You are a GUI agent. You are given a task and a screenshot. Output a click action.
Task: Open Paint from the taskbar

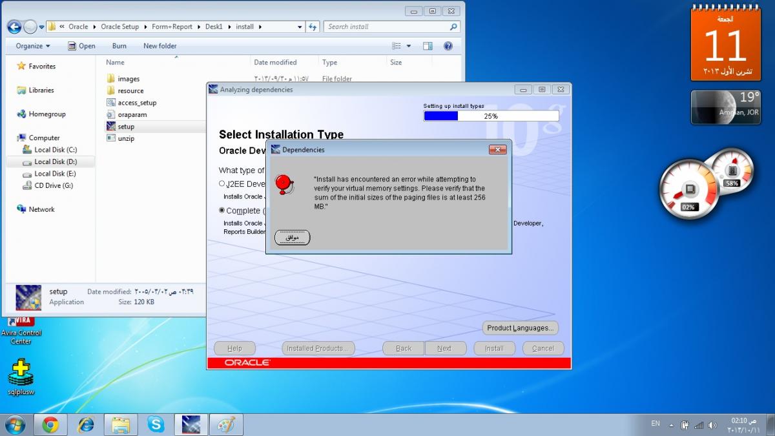[225, 424]
